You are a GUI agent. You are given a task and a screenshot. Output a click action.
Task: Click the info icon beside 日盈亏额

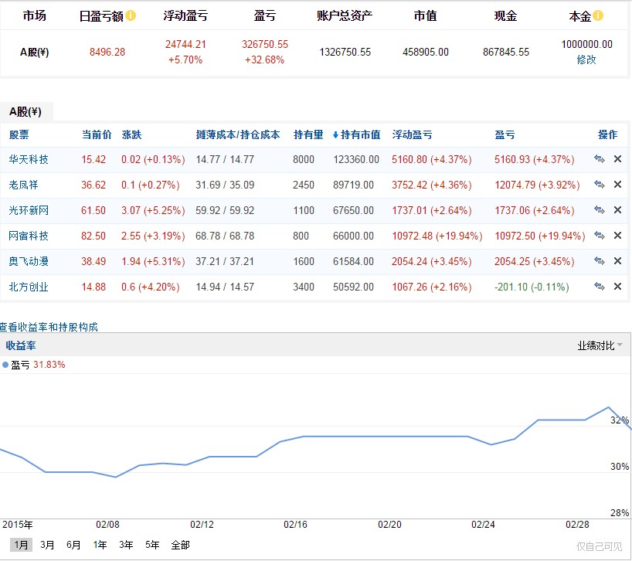(x=131, y=15)
